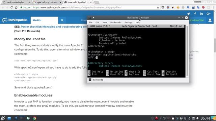Screen dimensions: 216x121
Task: Close the localhost/info.php tab
Action: coord(30,2)
